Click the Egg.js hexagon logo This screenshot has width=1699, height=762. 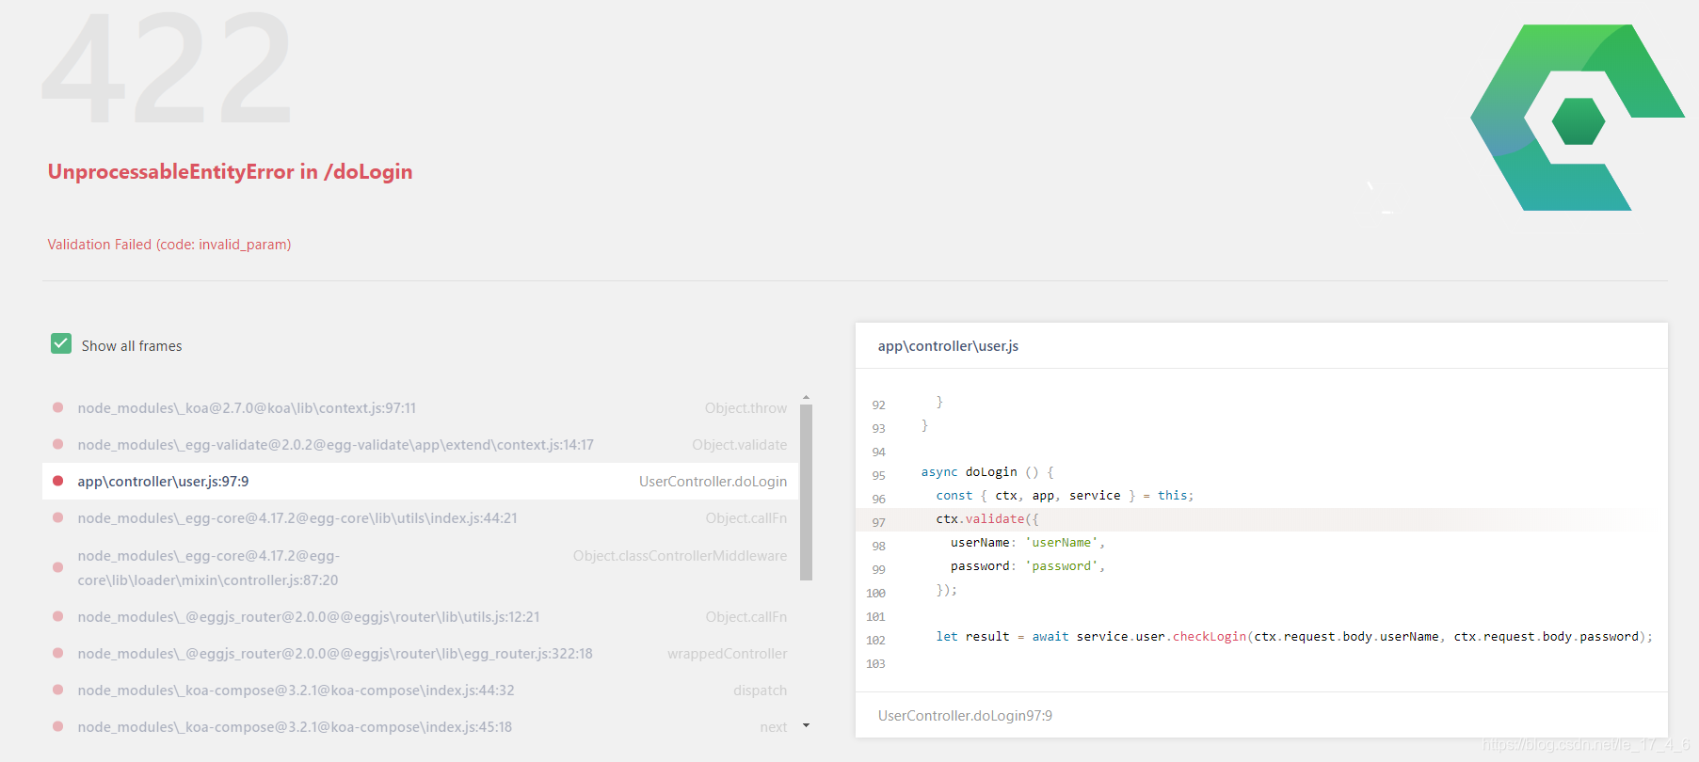coord(1578,118)
